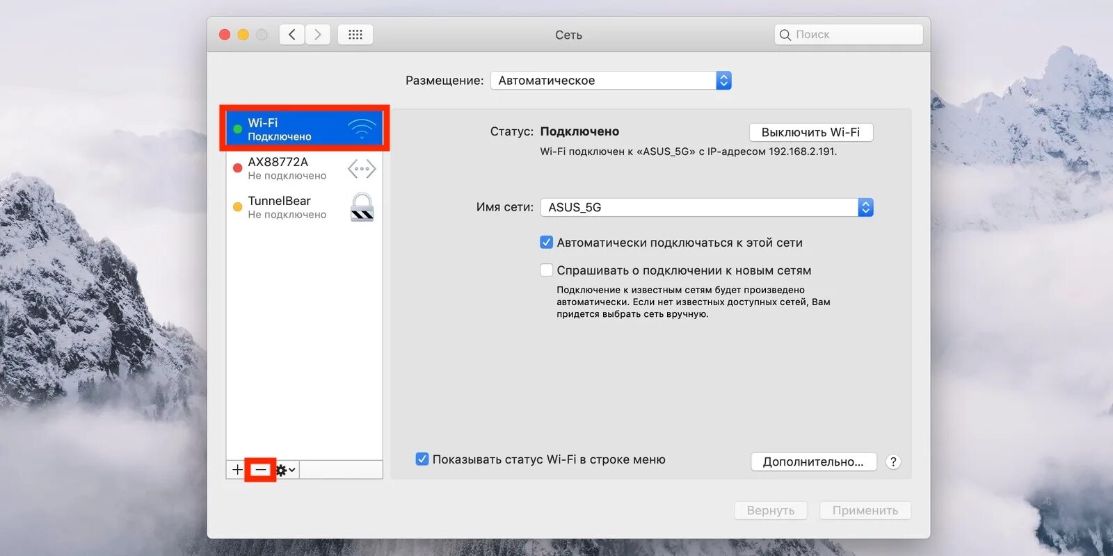
Task: Open the gear actions menu
Action: (285, 470)
